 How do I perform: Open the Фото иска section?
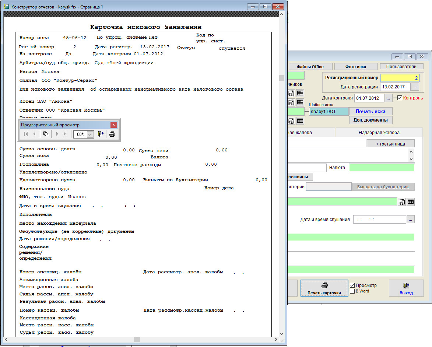pos(355,67)
